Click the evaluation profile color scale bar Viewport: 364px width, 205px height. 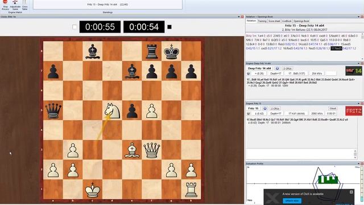pyautogui.click(x=362, y=183)
